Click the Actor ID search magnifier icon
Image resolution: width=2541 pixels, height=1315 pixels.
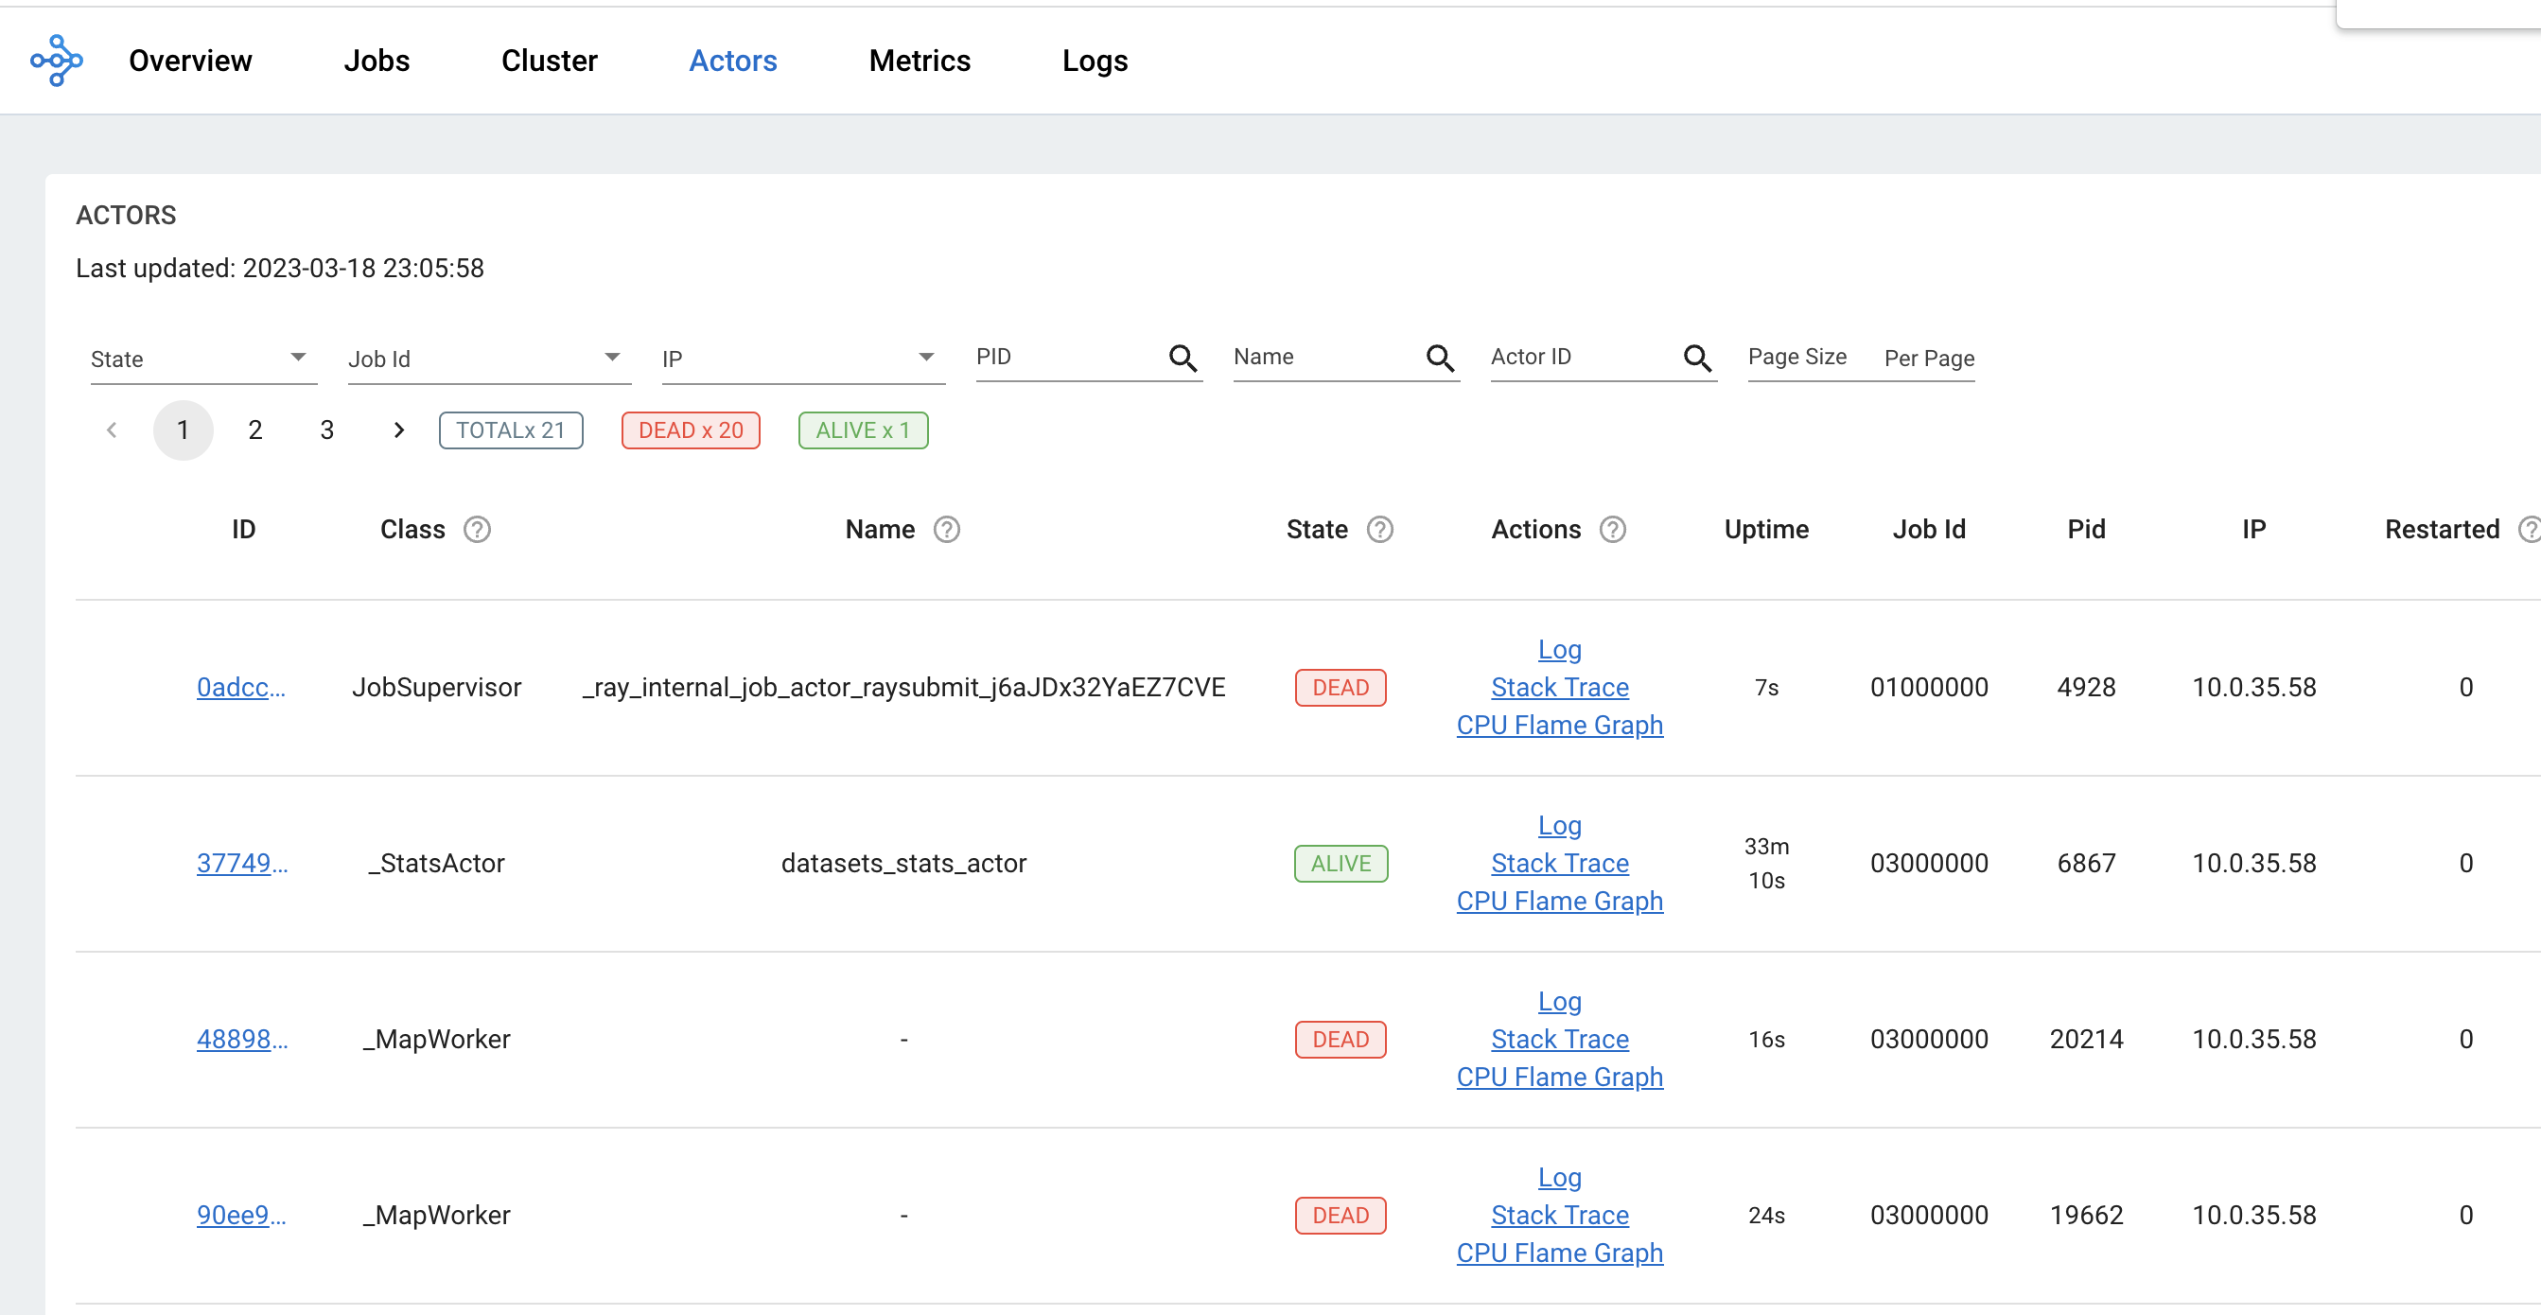pos(1696,359)
